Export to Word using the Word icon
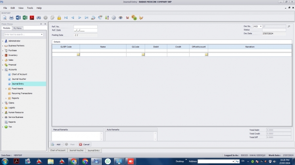Image resolution: width=295 pixels, height=165 pixels. coord(18,18)
